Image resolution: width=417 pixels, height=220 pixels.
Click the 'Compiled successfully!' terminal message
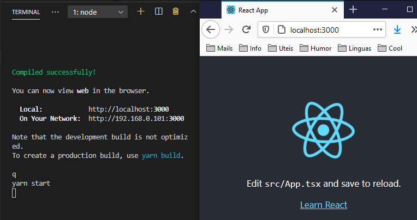[x=54, y=72]
